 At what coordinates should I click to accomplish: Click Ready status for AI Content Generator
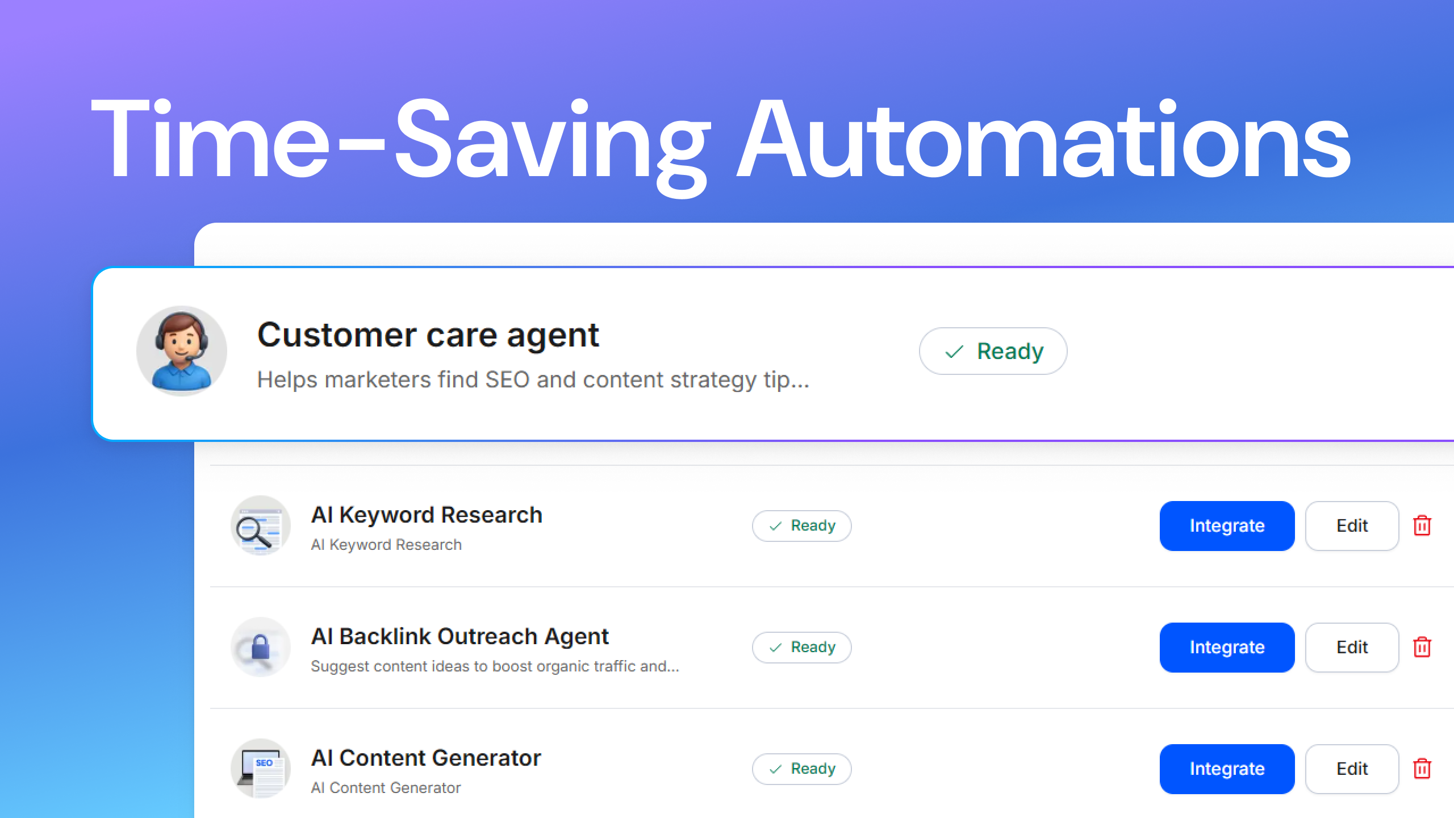pyautogui.click(x=802, y=769)
